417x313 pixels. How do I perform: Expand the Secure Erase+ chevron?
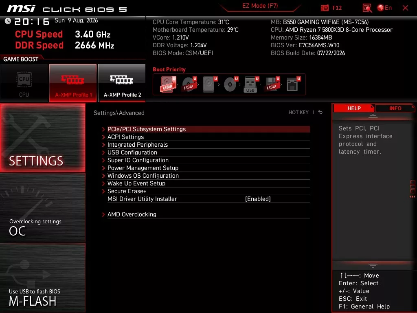click(103, 191)
